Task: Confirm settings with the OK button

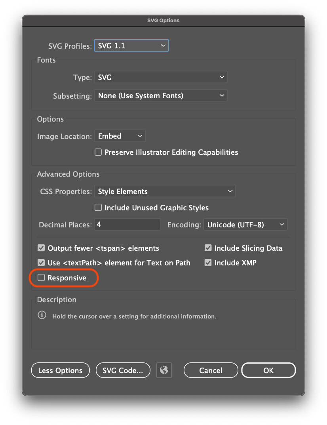Action: pyautogui.click(x=268, y=370)
